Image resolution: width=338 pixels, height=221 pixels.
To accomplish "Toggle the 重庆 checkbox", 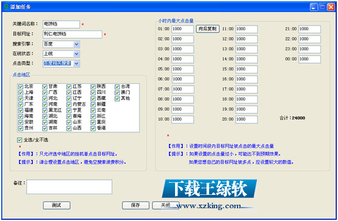I will 93,123.
